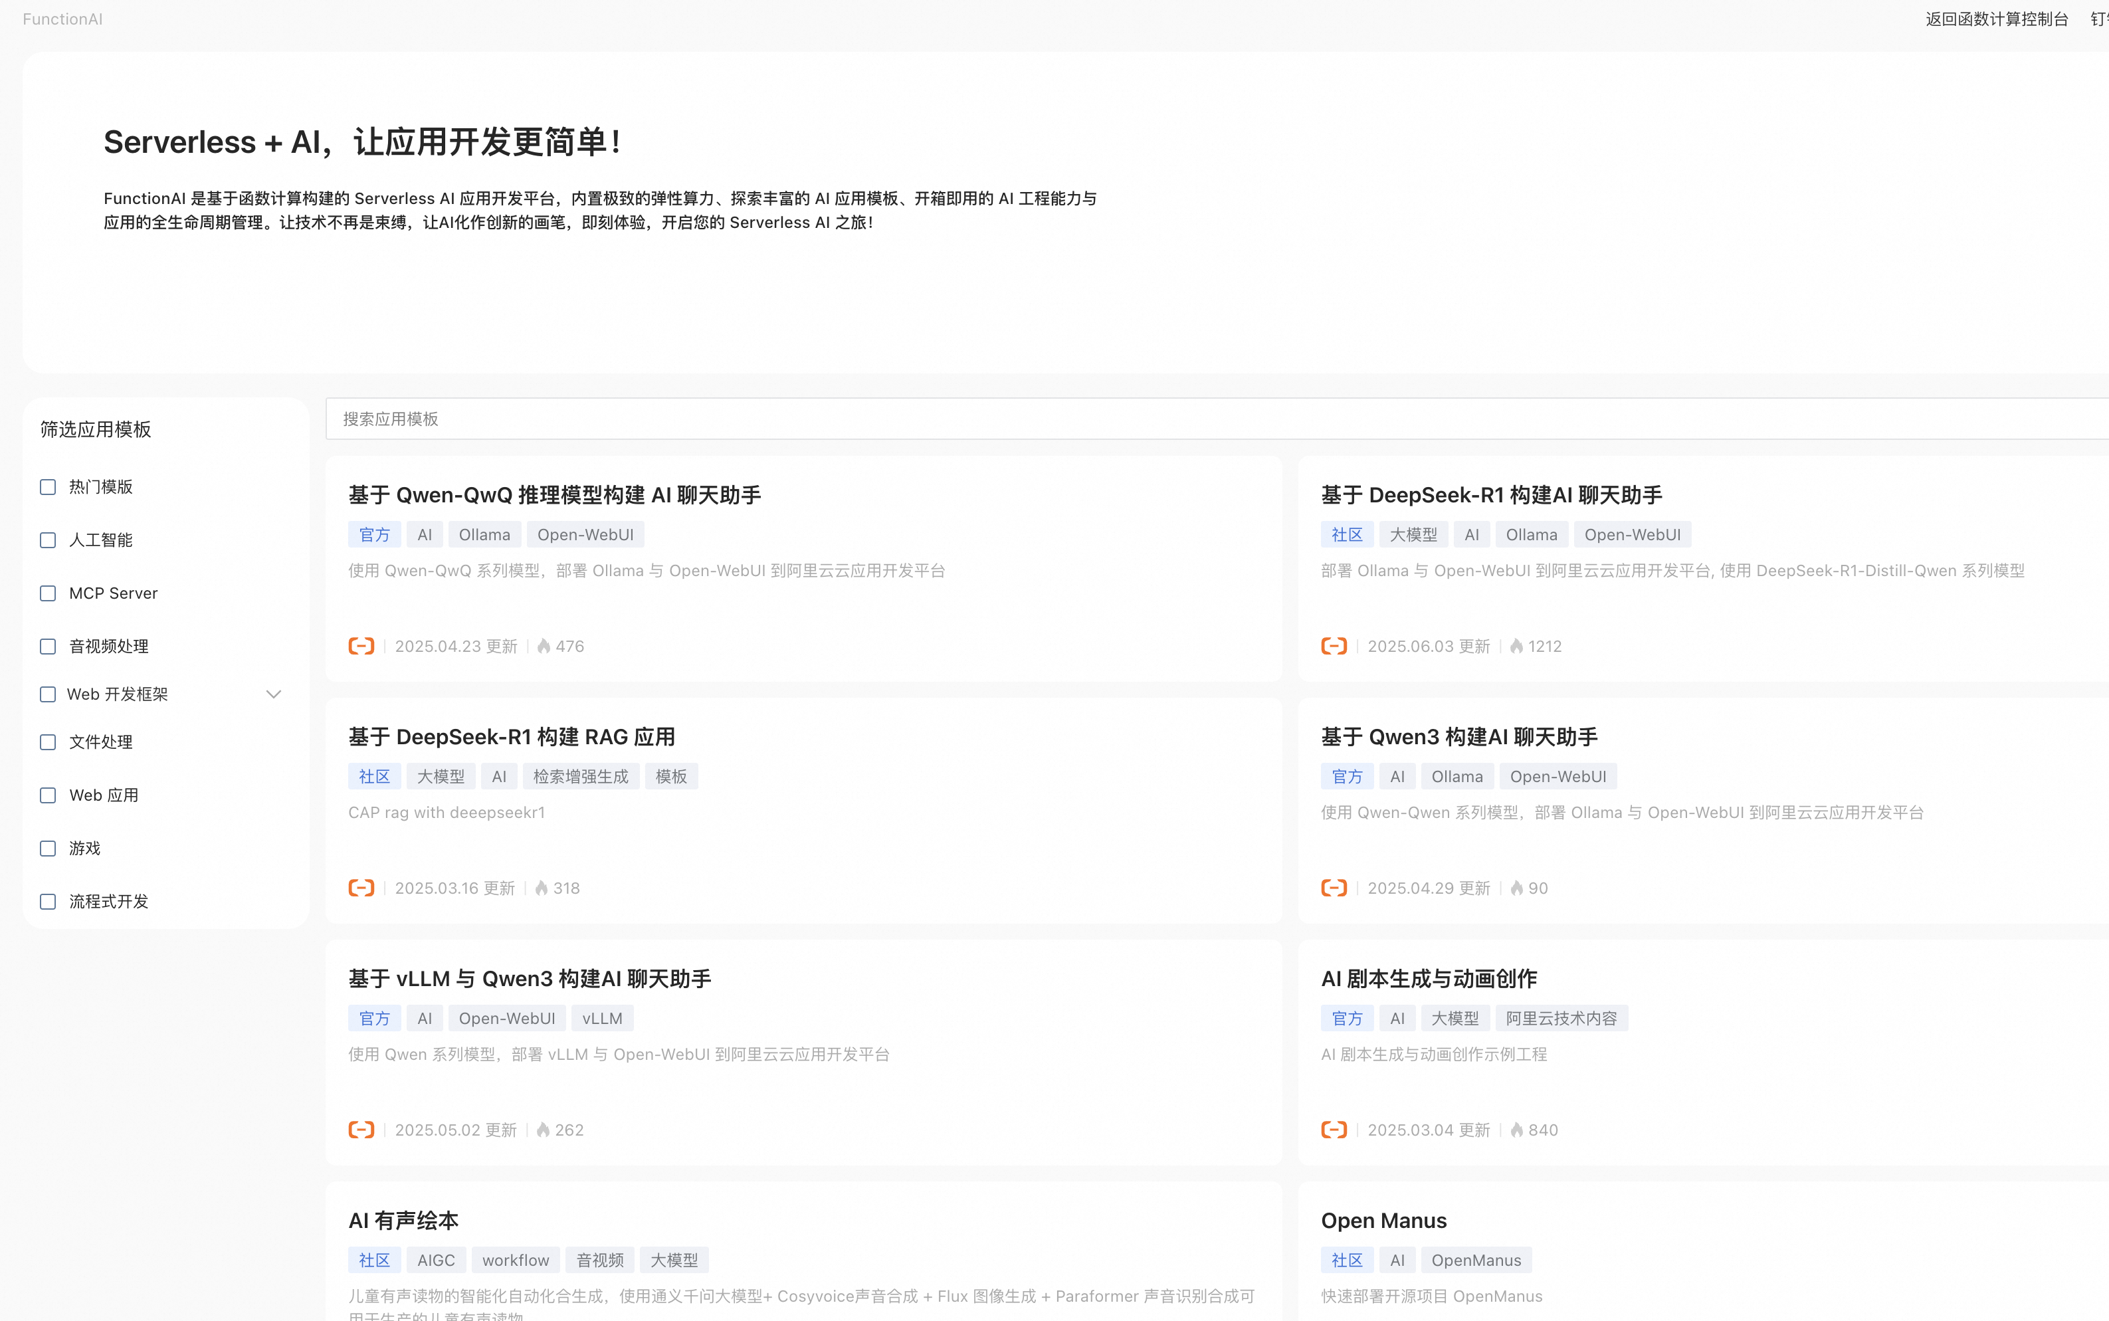This screenshot has width=2109, height=1321.
Task: Click the 搜索应用模板 search field
Action: click(x=1217, y=419)
